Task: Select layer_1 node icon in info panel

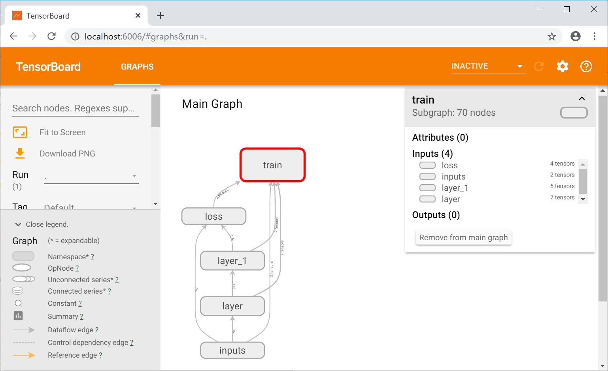Action: pos(427,188)
